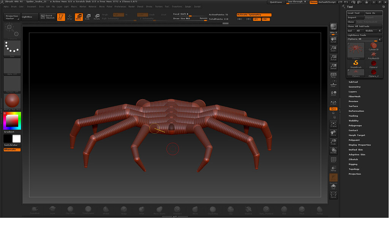Toggle the Floor grid icon

tap(334, 84)
